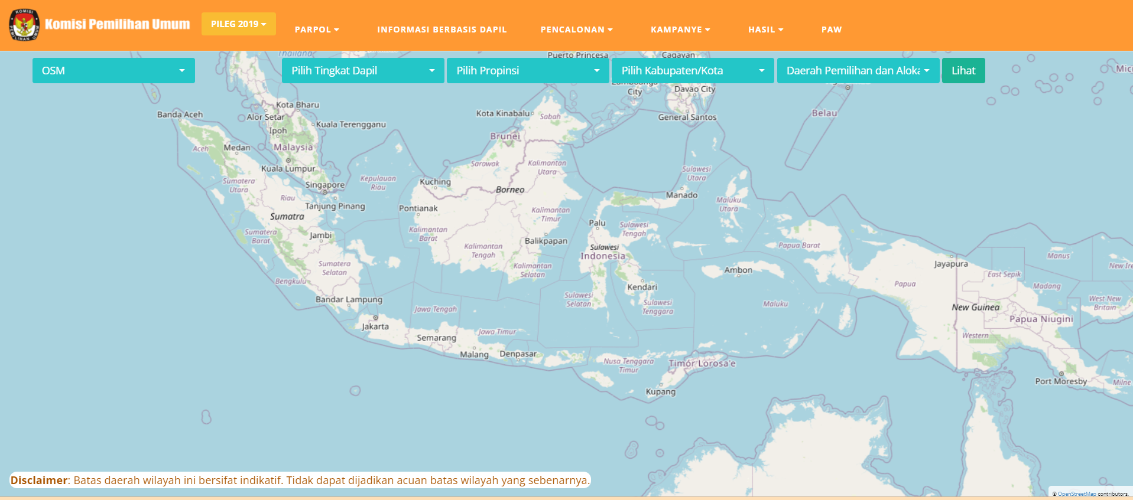The image size is (1133, 500).
Task: Expand Pilih Tingkat Dapil dropdown
Action: click(363, 71)
